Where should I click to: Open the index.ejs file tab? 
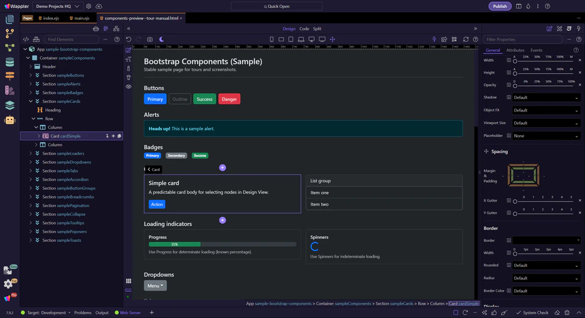[49, 18]
